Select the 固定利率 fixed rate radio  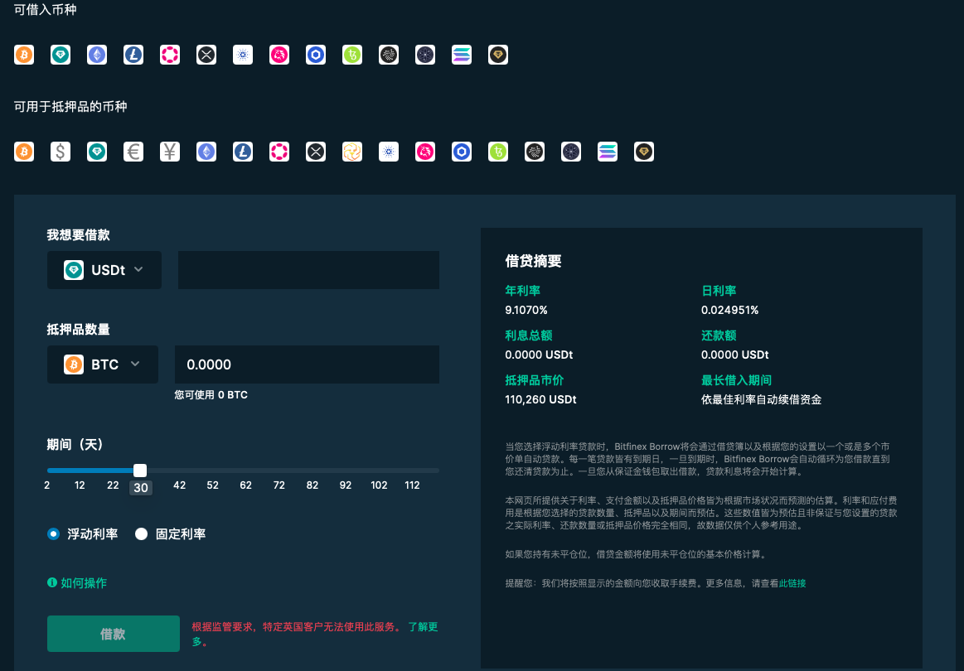click(142, 534)
